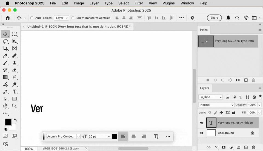The height and width of the screenshot is (151, 263).
Task: Open the font family dropdown arrow
Action: (x=78, y=136)
